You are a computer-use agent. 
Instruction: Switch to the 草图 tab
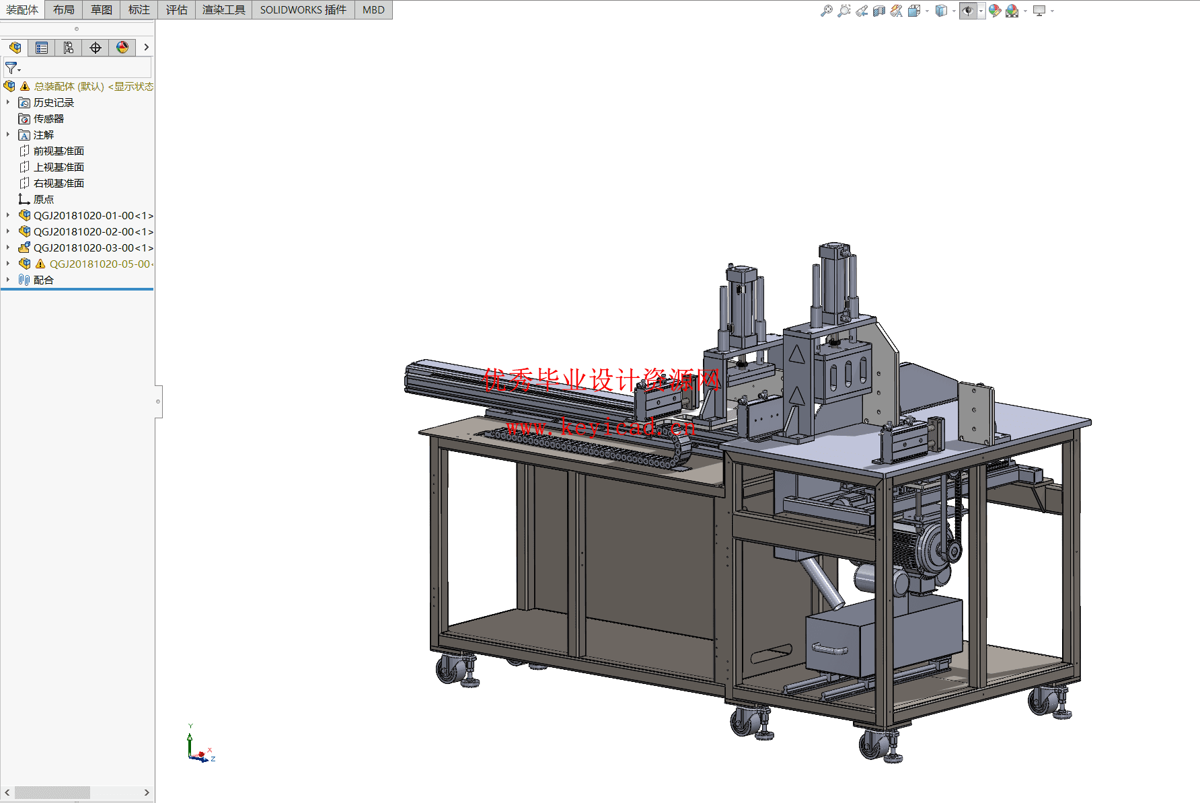102,9
